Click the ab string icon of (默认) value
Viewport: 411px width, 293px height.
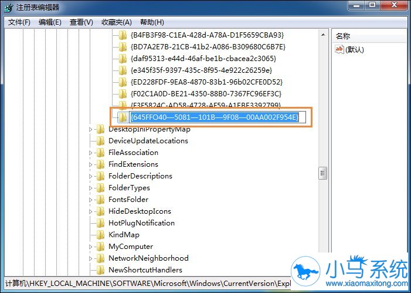(339, 49)
